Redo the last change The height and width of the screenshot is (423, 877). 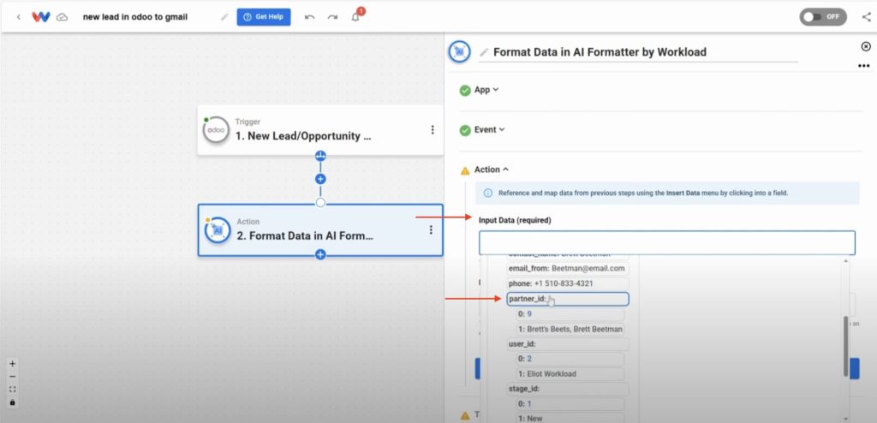point(332,17)
